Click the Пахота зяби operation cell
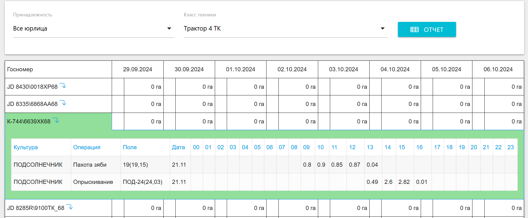This screenshot has width=528, height=218. click(x=90, y=165)
